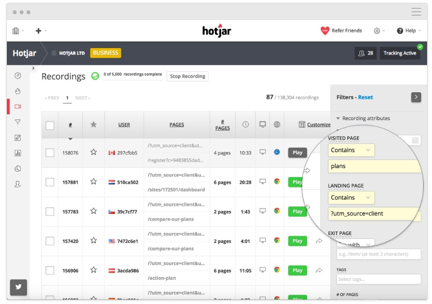
Task: Open the browser hamburger menu
Action: click(x=416, y=12)
